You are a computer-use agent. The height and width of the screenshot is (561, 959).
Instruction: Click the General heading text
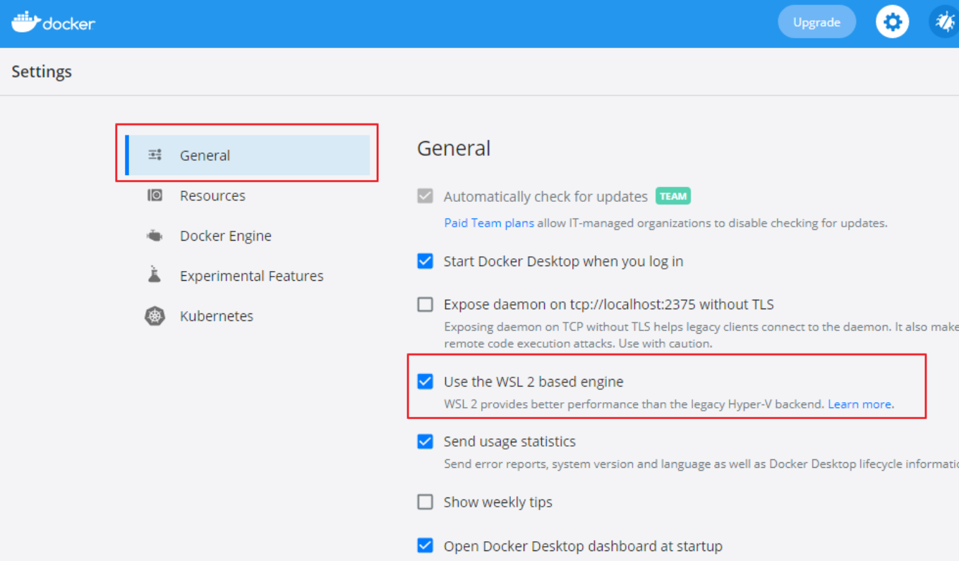(454, 148)
